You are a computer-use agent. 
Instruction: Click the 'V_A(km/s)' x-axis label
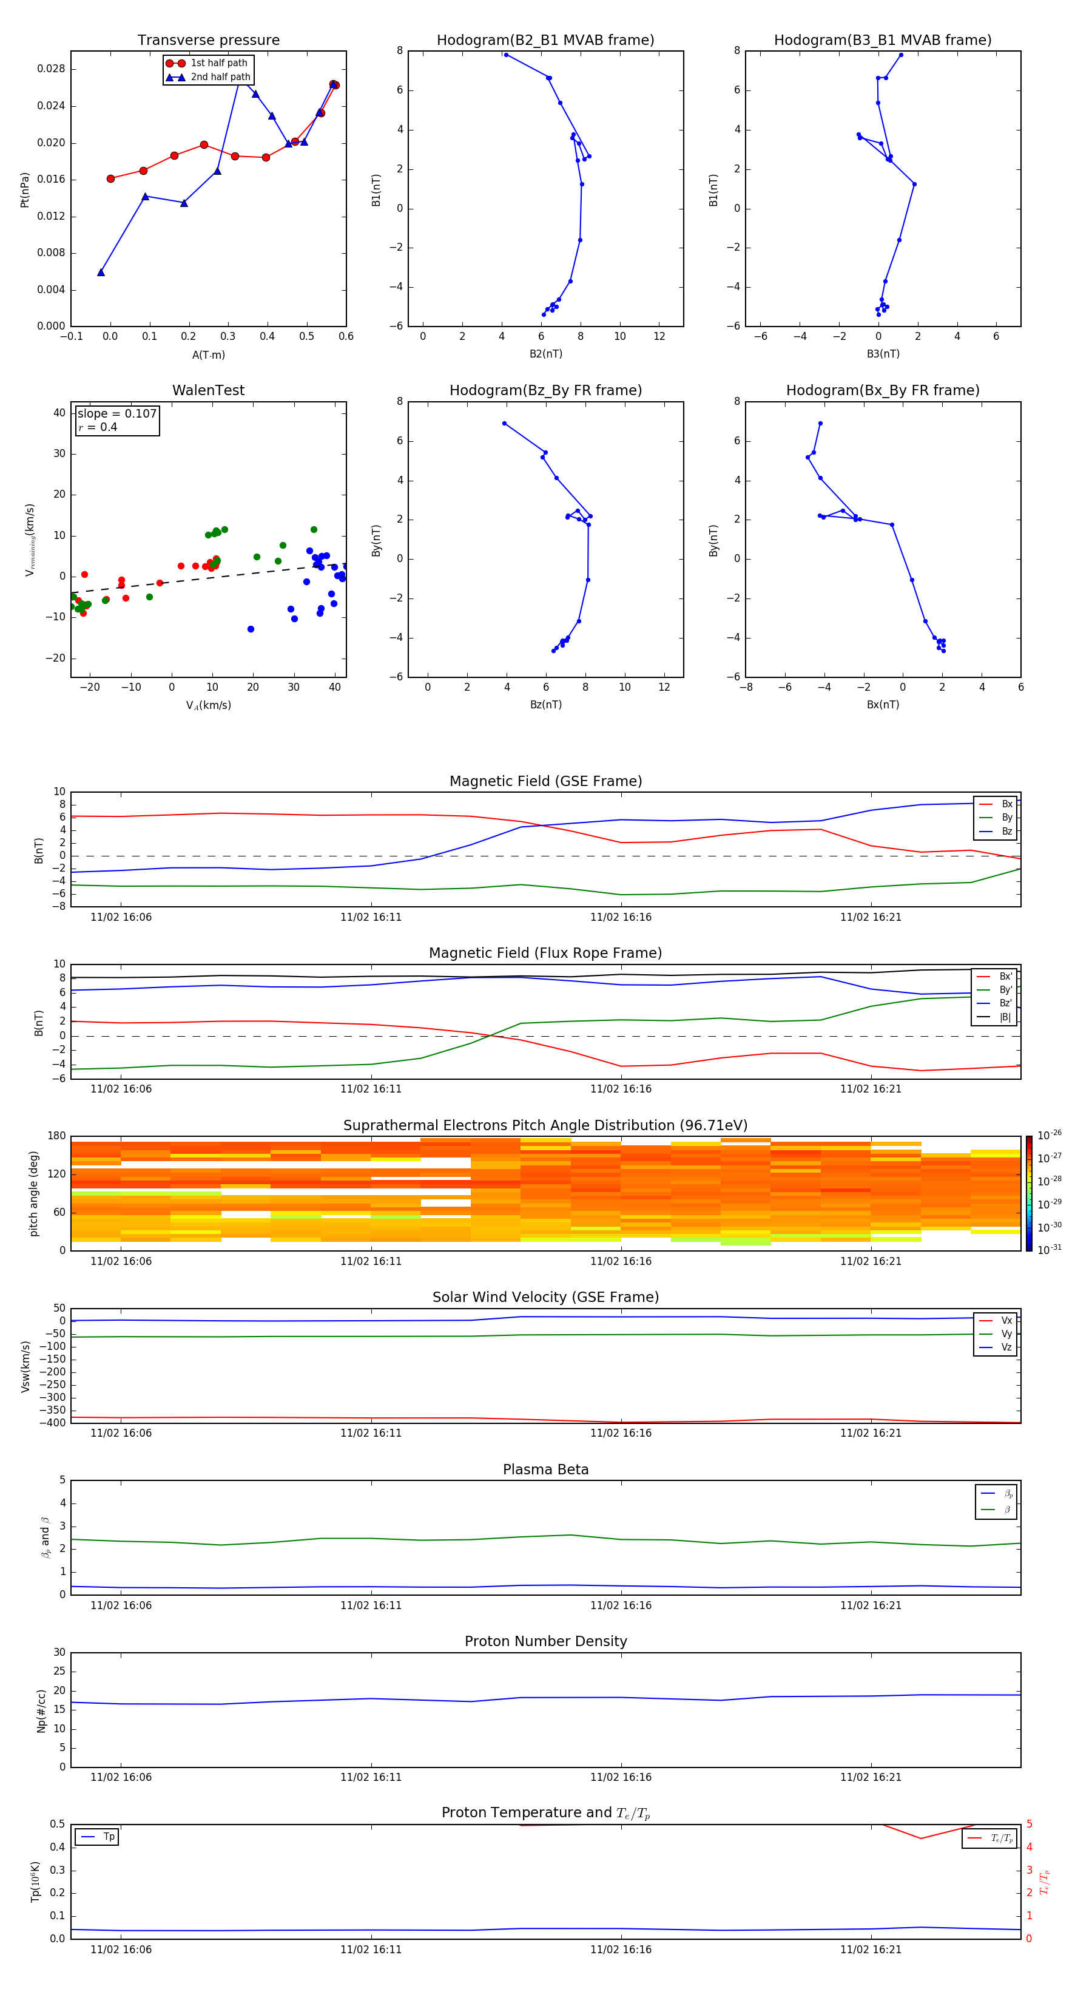[208, 705]
